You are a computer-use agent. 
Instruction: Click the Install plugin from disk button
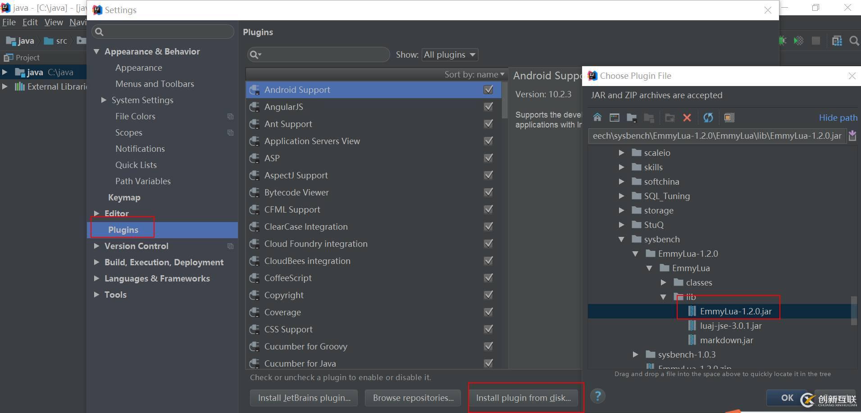pyautogui.click(x=523, y=398)
